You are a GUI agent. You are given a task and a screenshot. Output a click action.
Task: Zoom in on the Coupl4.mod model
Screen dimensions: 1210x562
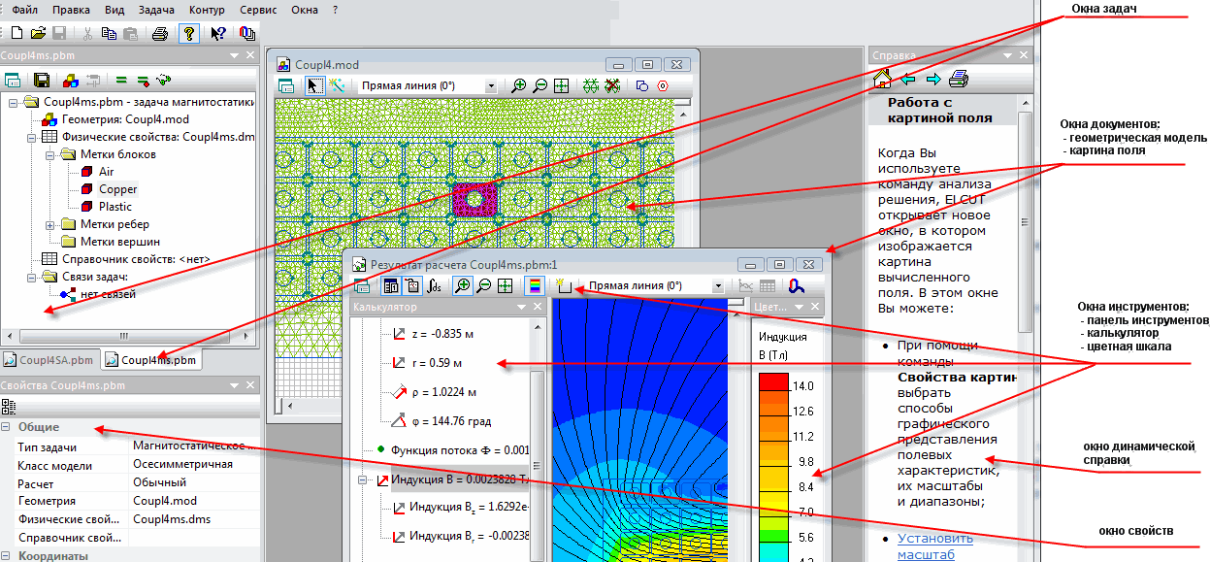coord(519,85)
